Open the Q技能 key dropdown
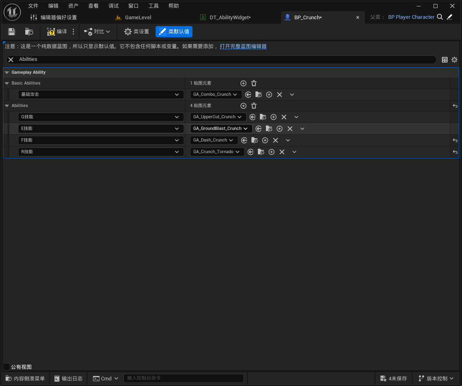 [101, 117]
